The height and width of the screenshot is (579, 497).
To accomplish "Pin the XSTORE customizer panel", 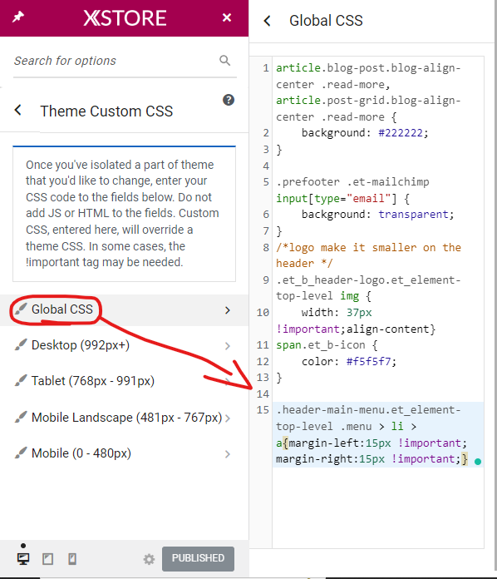I will pos(18,17).
